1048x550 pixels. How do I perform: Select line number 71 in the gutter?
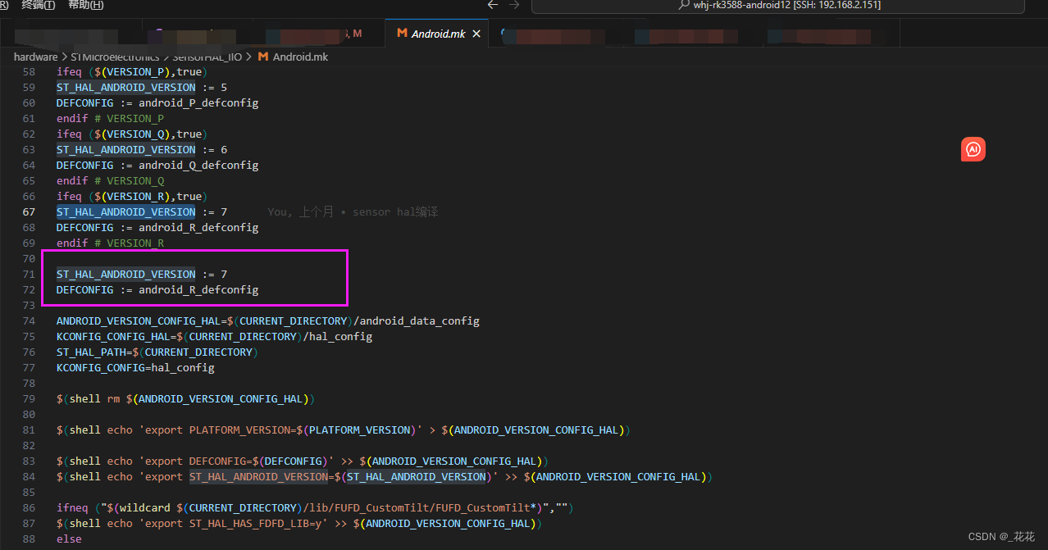[x=29, y=274]
